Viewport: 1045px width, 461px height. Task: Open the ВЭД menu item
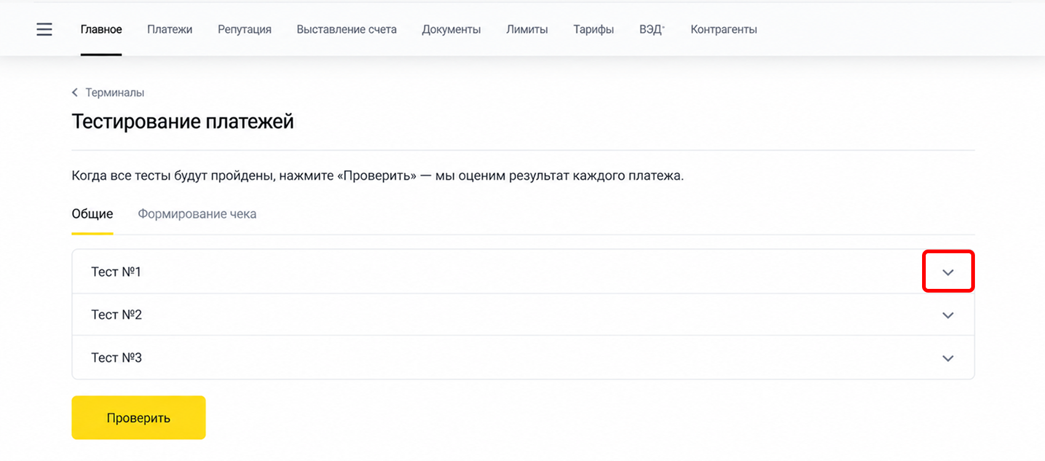(x=652, y=30)
